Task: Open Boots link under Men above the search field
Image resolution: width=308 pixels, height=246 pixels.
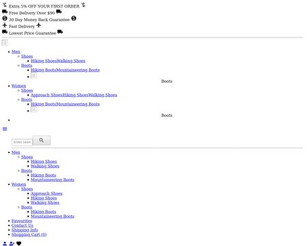Action: (x=27, y=66)
